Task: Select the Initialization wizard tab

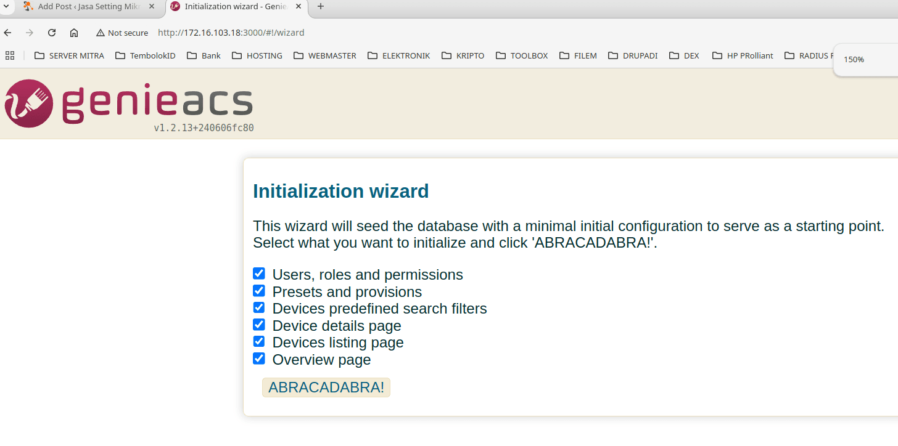Action: point(234,7)
